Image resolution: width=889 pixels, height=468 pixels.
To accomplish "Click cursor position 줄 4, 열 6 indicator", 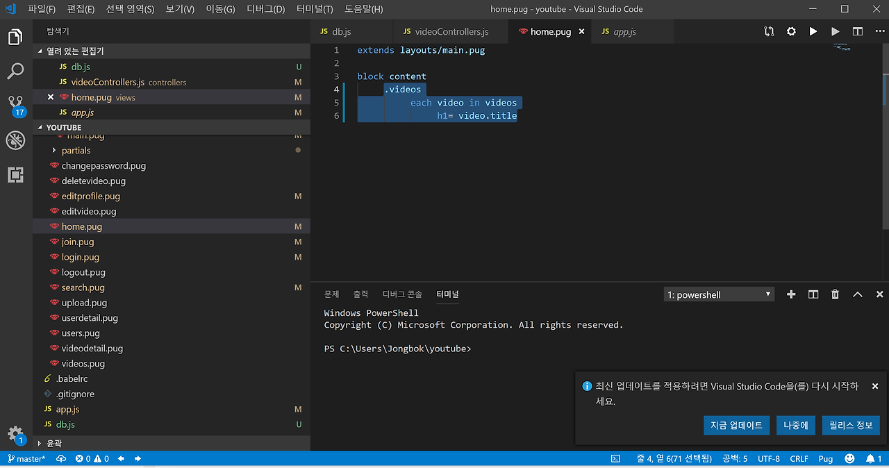I will click(674, 459).
